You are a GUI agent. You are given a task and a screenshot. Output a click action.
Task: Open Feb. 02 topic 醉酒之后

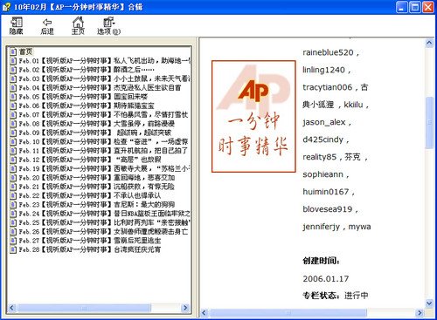tap(87, 70)
